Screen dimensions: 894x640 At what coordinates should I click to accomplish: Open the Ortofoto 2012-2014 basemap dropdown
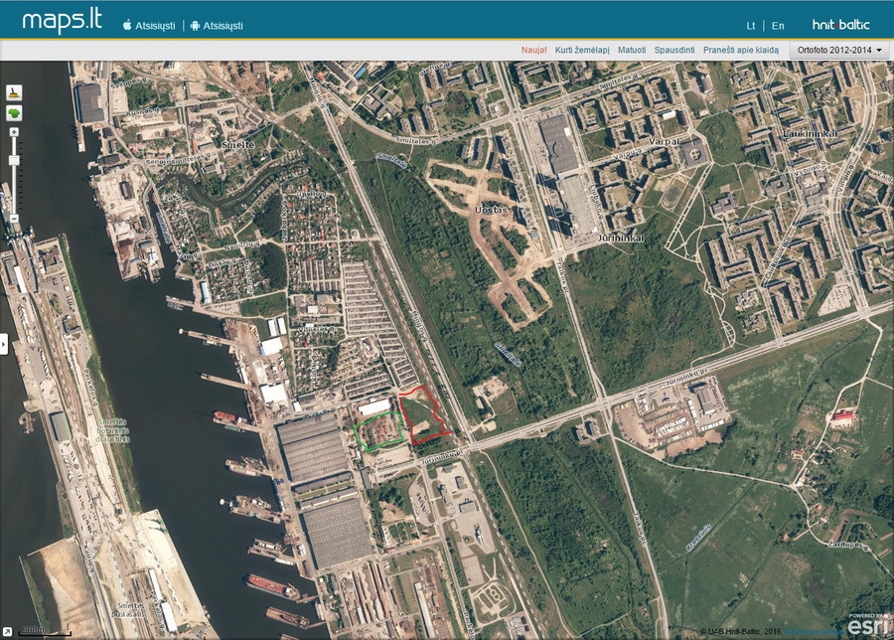839,50
